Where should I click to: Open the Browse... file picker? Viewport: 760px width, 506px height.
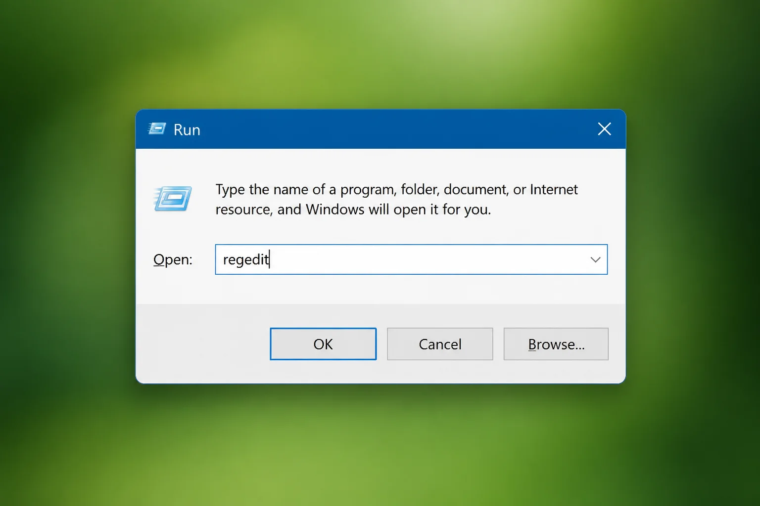556,344
